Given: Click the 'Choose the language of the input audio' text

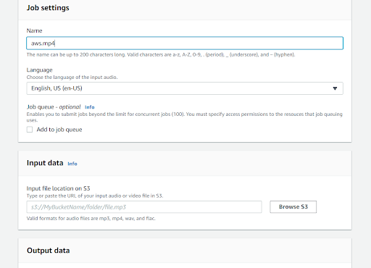Looking at the screenshot, I should pyautogui.click(x=72, y=78).
